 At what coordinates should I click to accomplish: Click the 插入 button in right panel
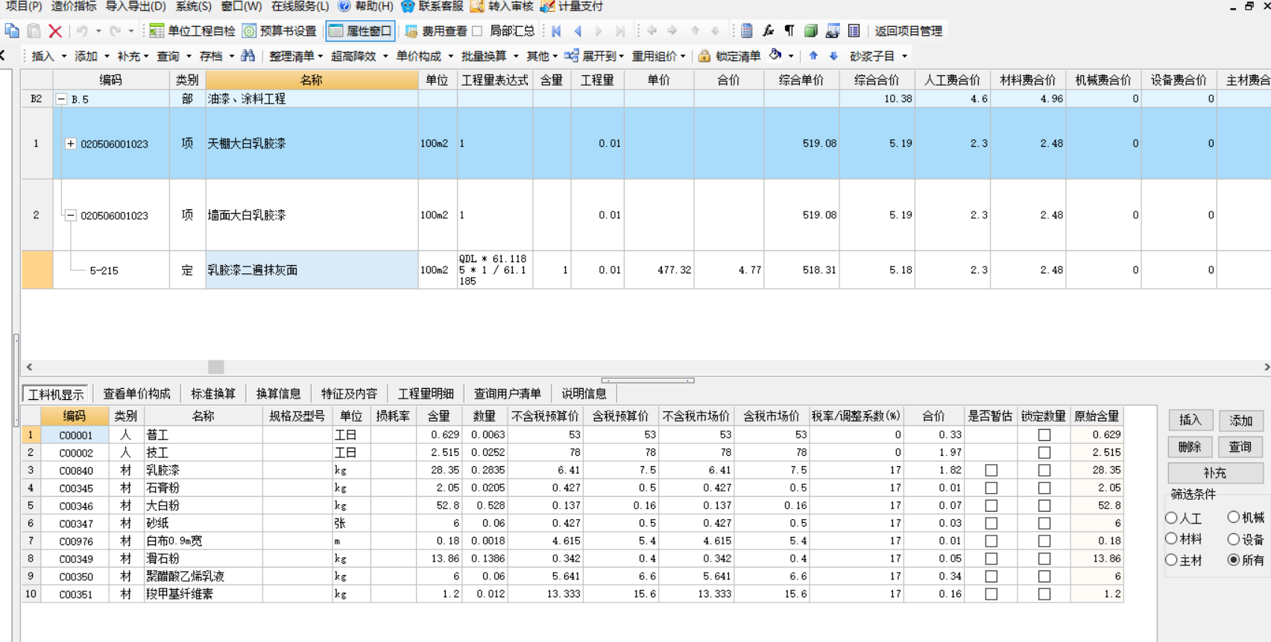pyautogui.click(x=1190, y=420)
